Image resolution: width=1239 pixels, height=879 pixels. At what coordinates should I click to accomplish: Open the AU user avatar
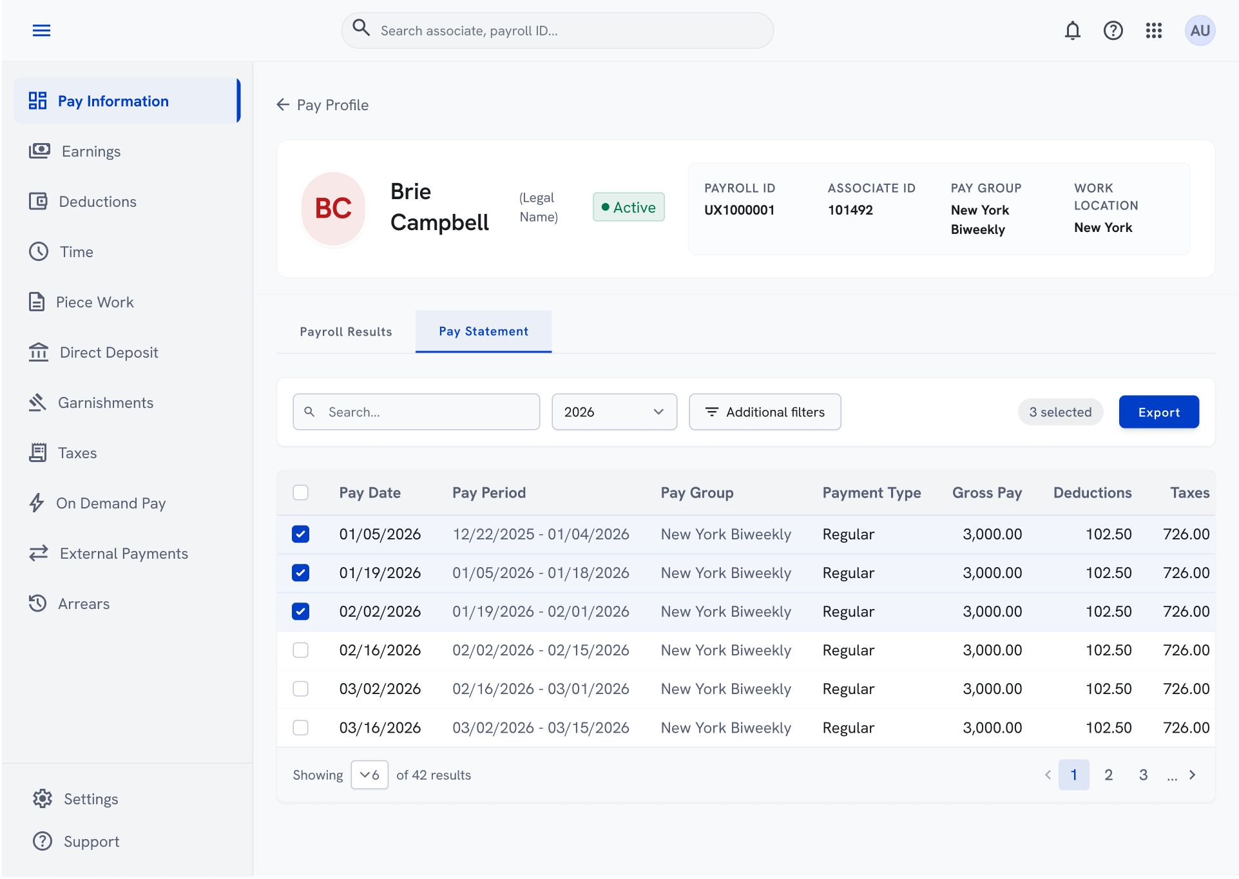click(x=1200, y=30)
